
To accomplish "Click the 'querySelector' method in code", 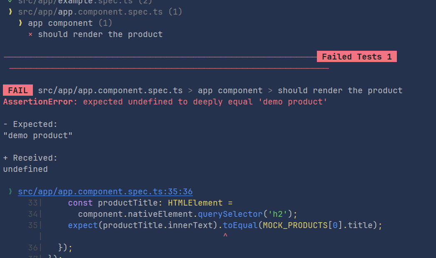I will [x=230, y=214].
